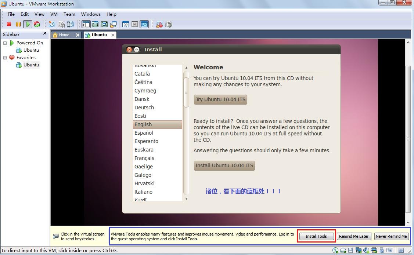Click the Network adapter status icon
The image size is (414, 255).
click(358, 250)
